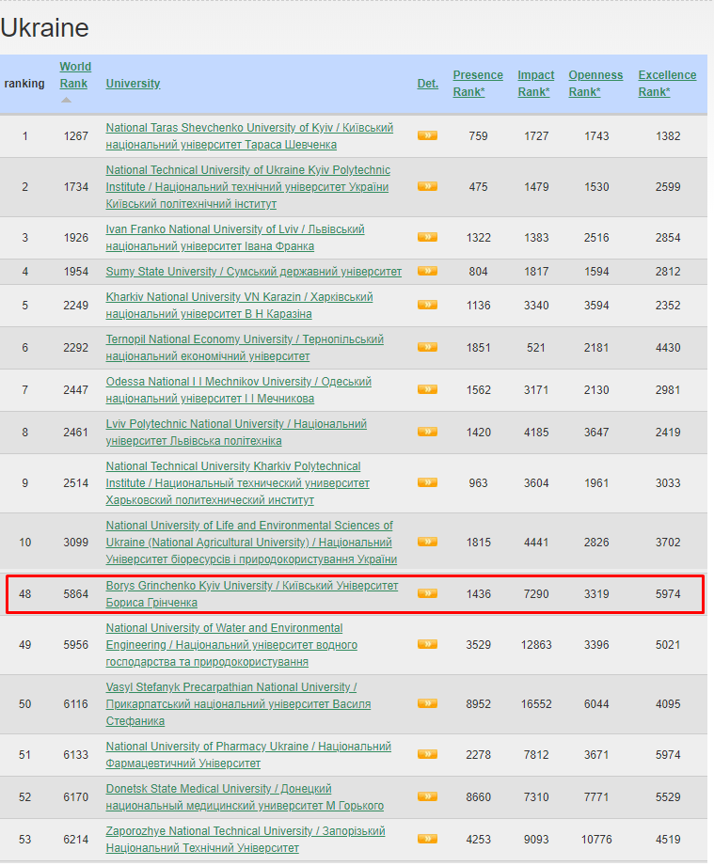This screenshot has width=714, height=866.
Task: Sort by Excellence Rank column header
Action: pos(667,83)
